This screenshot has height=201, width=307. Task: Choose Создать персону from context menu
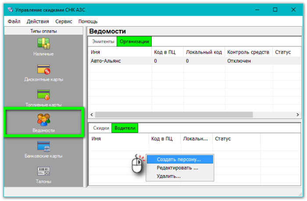pos(179,159)
